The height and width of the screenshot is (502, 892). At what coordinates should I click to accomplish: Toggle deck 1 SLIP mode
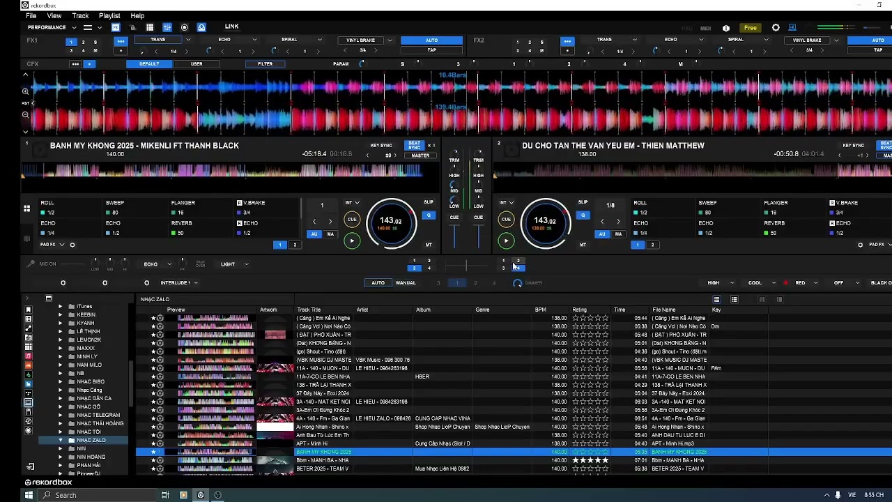click(429, 202)
